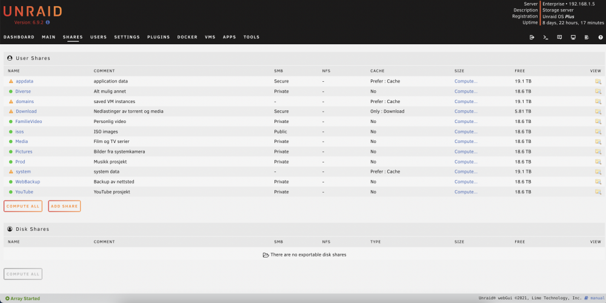Click the '5.81 TB' free value
Screen dimensions: 606x303
pos(523,112)
